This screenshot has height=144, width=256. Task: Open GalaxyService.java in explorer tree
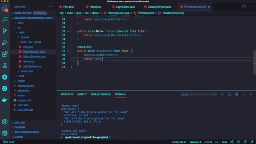(x=33, y=57)
